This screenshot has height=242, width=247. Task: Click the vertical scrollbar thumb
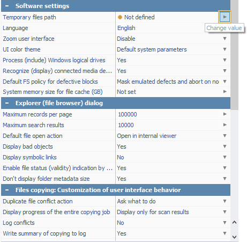click(x=234, y=55)
